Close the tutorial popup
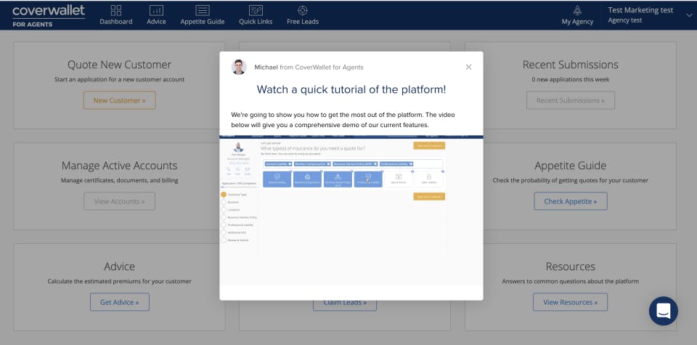Viewport: 697px width, 345px height. coord(468,67)
